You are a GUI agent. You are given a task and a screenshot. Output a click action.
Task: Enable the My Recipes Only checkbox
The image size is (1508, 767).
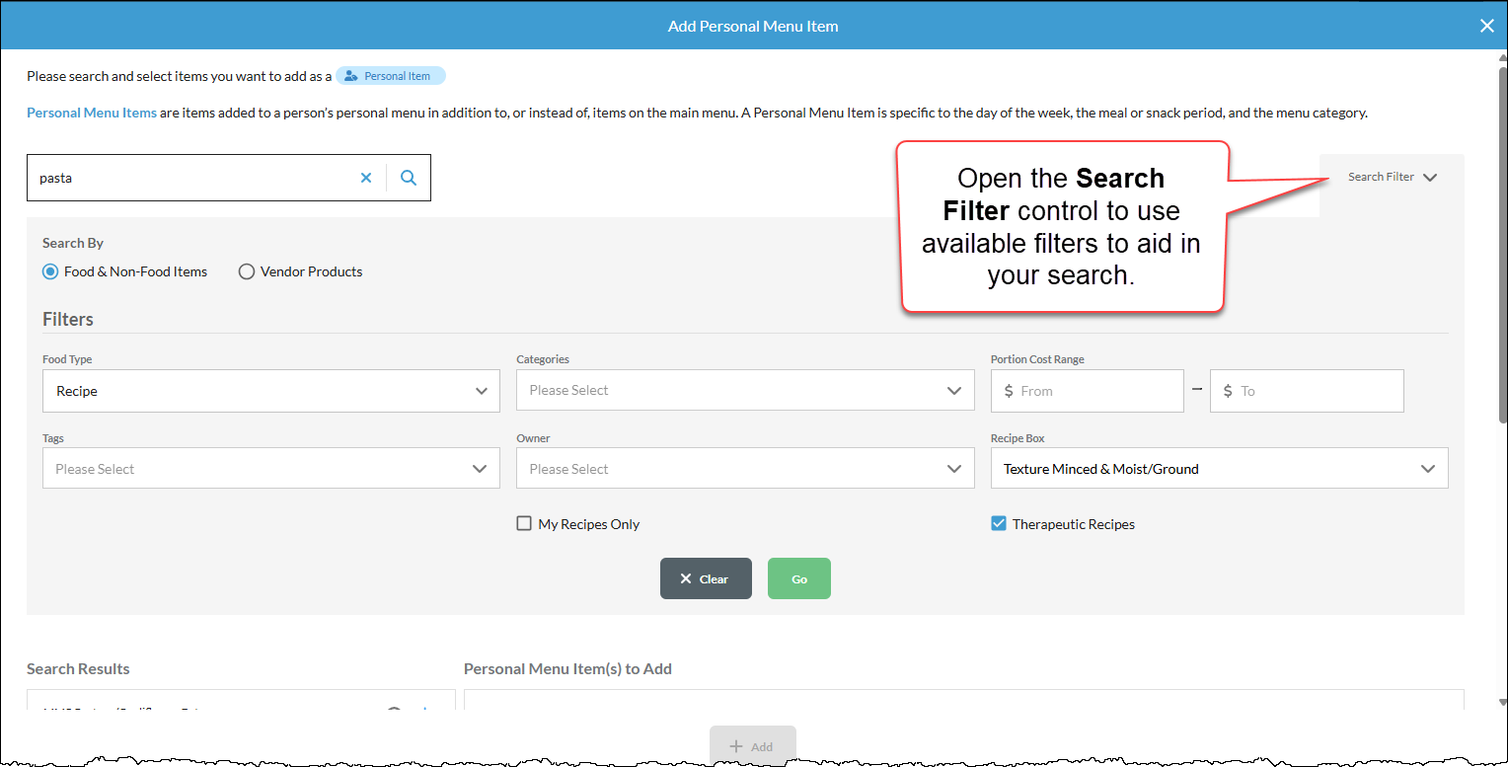coord(524,524)
